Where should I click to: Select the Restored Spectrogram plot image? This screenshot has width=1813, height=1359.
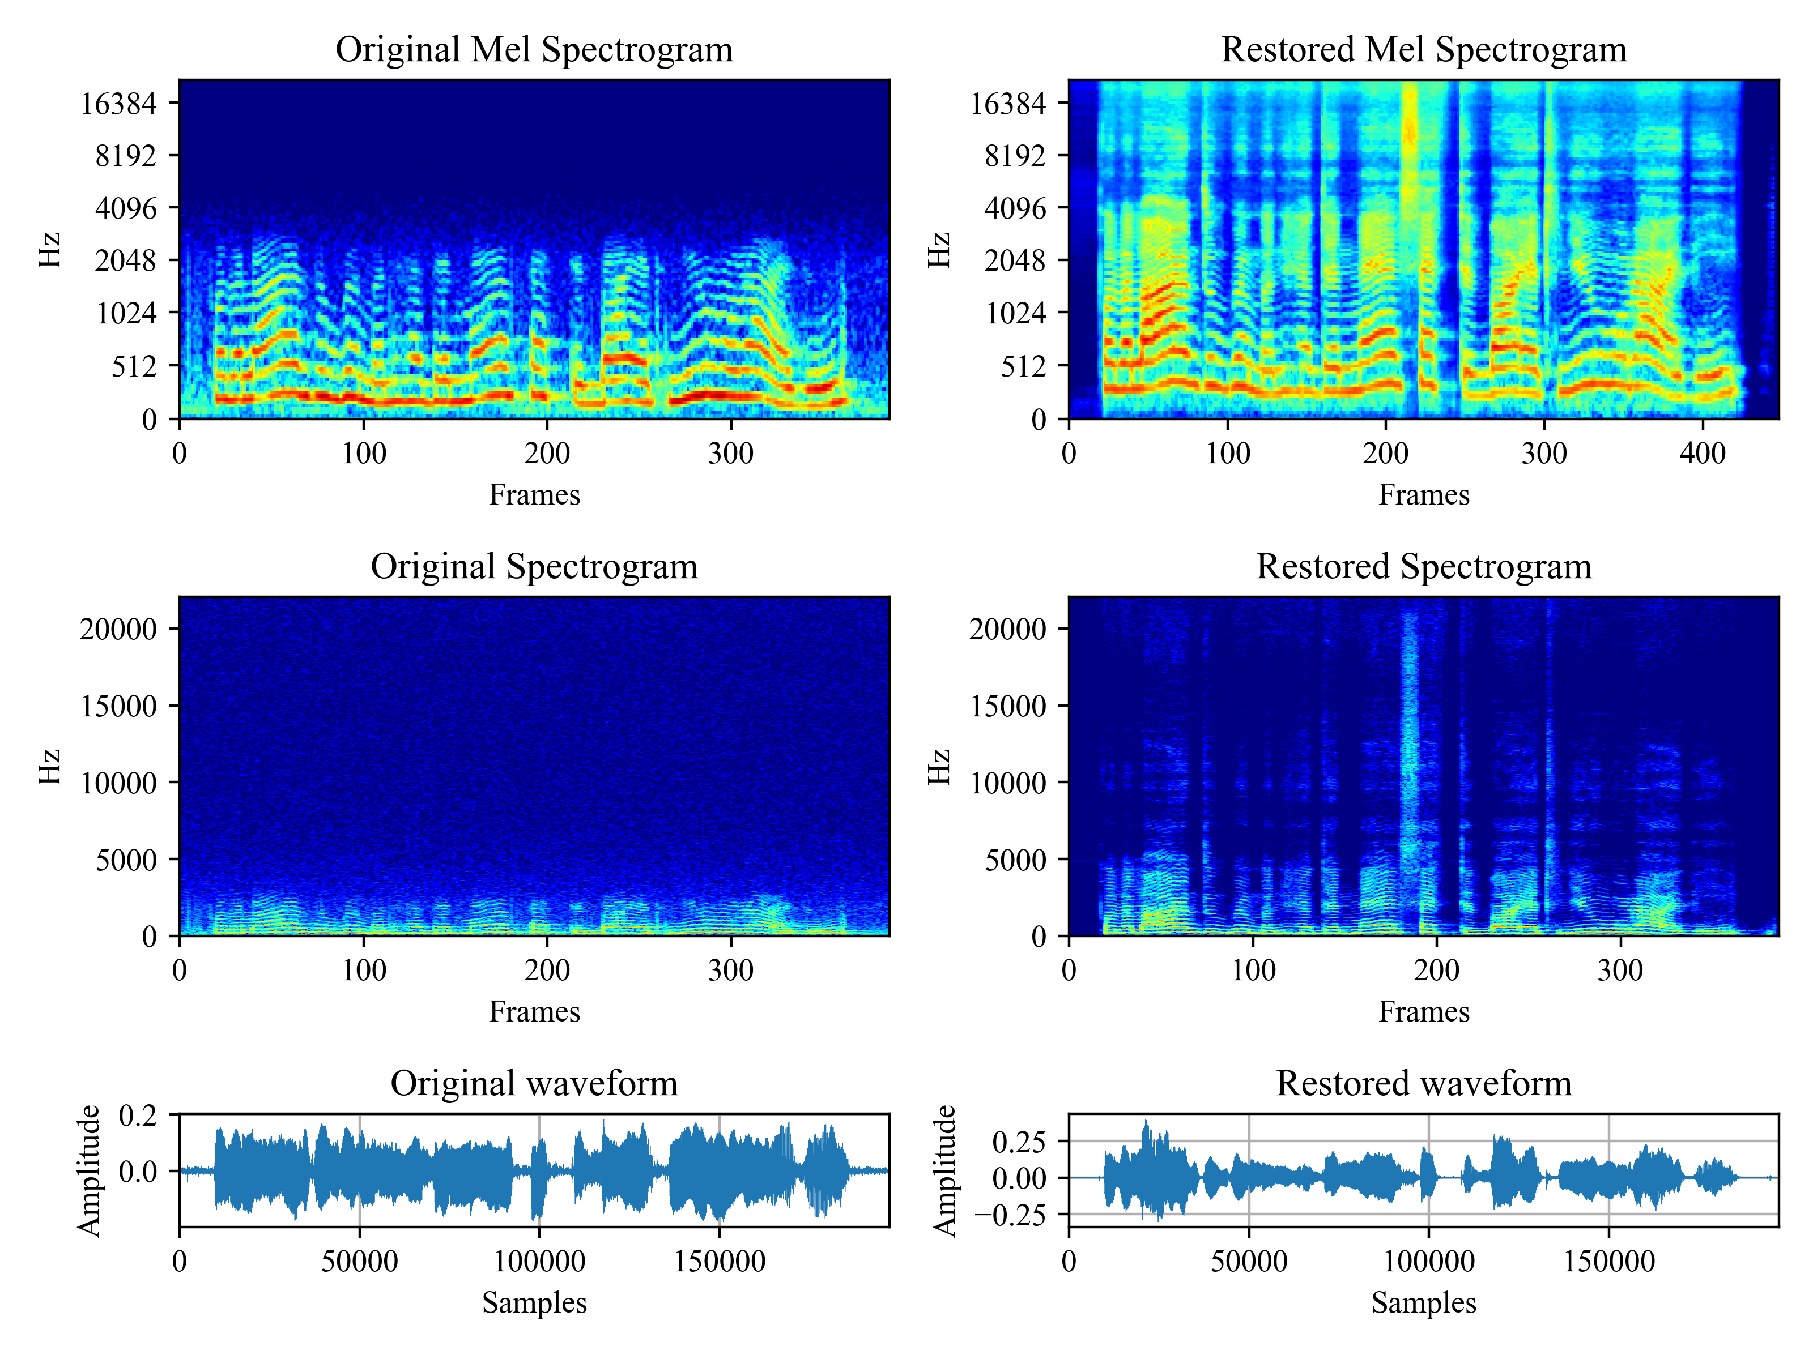[x=1424, y=766]
